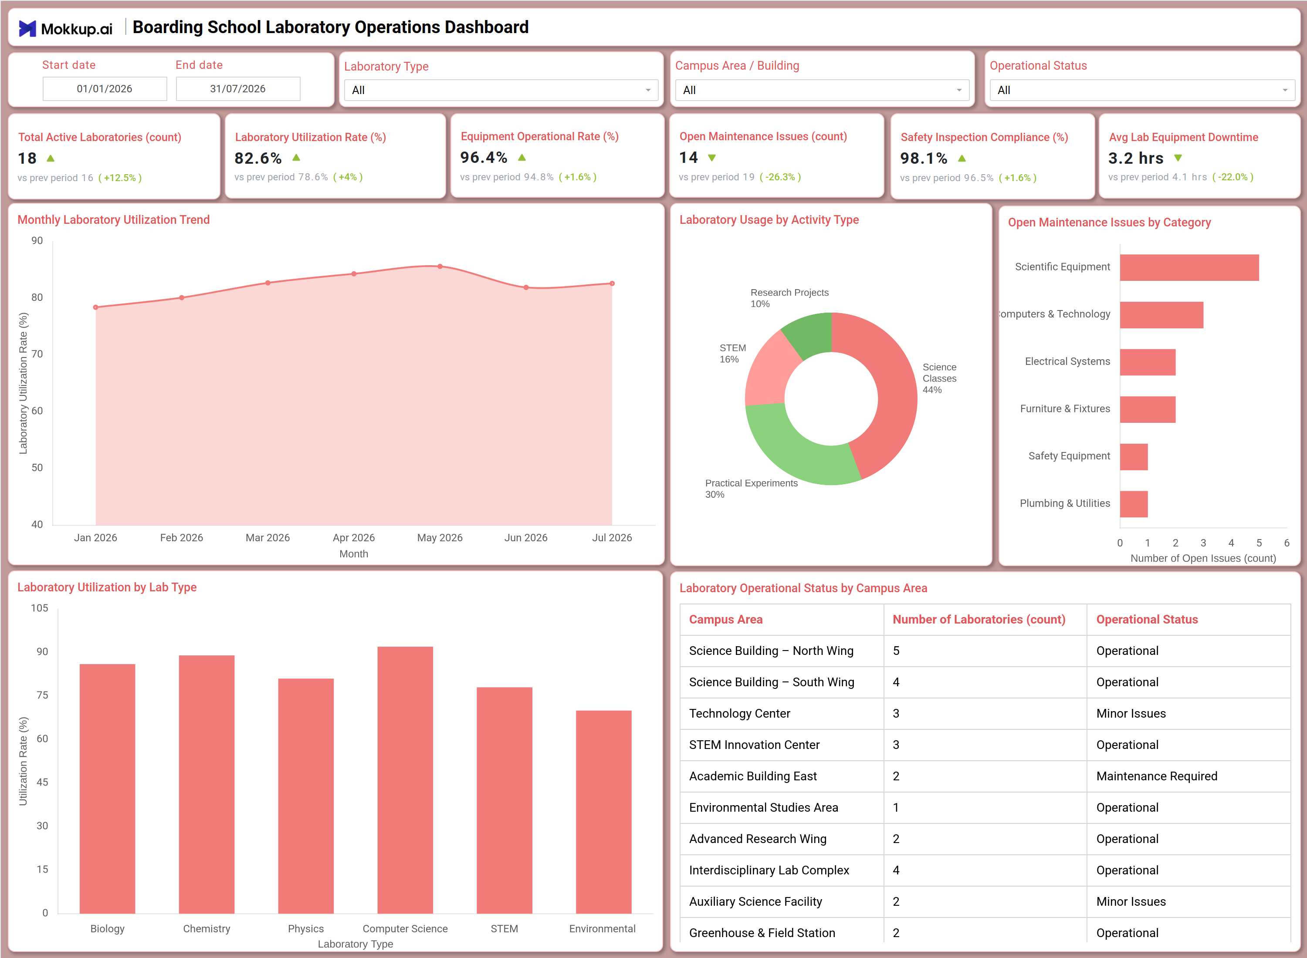Click the down arrow beside Open Maintenance Issues 14
Viewport: 1307px width, 958px height.
[712, 158]
